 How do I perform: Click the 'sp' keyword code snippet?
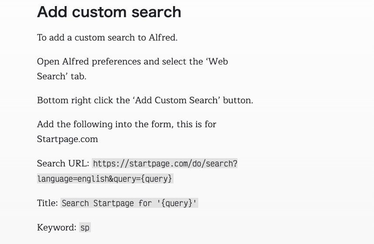85,227
